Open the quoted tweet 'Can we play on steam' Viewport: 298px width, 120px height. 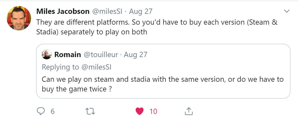(x=163, y=80)
